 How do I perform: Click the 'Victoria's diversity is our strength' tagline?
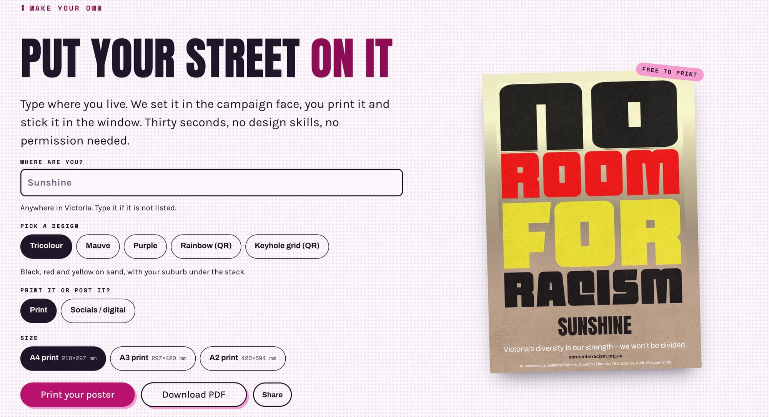pyautogui.click(x=595, y=347)
